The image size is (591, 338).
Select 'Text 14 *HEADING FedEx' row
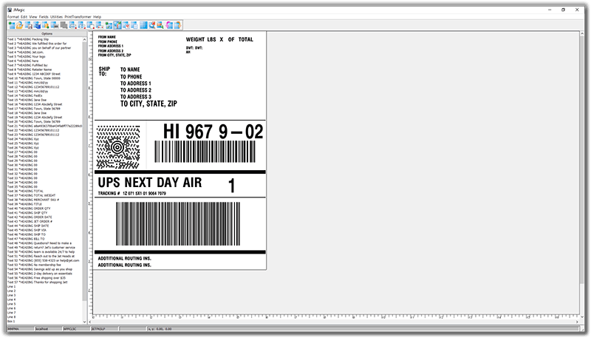pyautogui.click(x=44, y=96)
